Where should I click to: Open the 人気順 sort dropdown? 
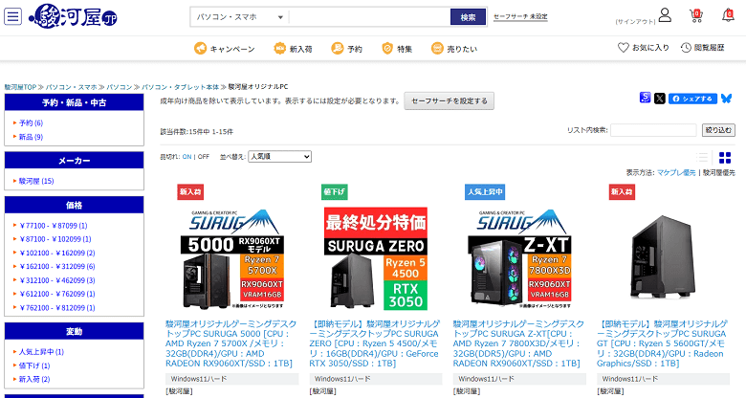click(x=279, y=157)
